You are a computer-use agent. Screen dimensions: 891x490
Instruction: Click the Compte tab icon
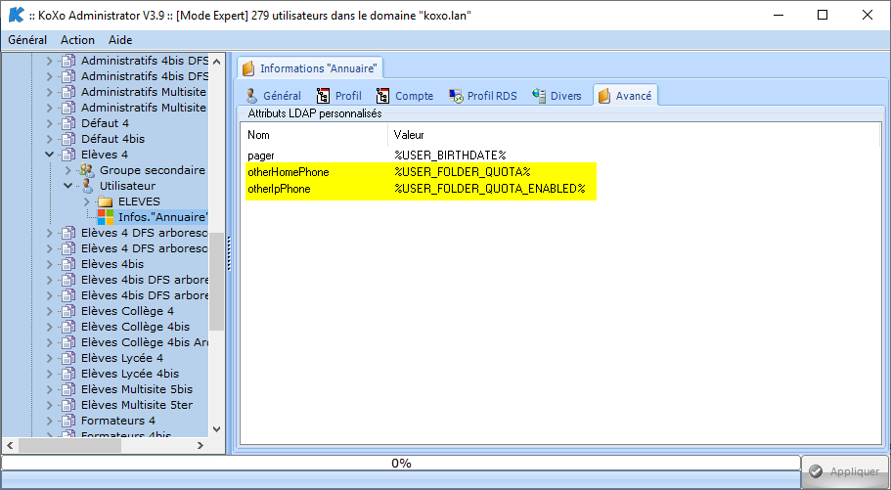(x=383, y=96)
